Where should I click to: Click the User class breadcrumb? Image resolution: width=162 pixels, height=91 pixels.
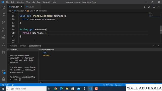tap(31, 11)
